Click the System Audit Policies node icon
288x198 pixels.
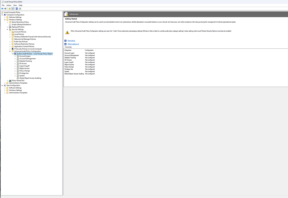click(x=15, y=54)
